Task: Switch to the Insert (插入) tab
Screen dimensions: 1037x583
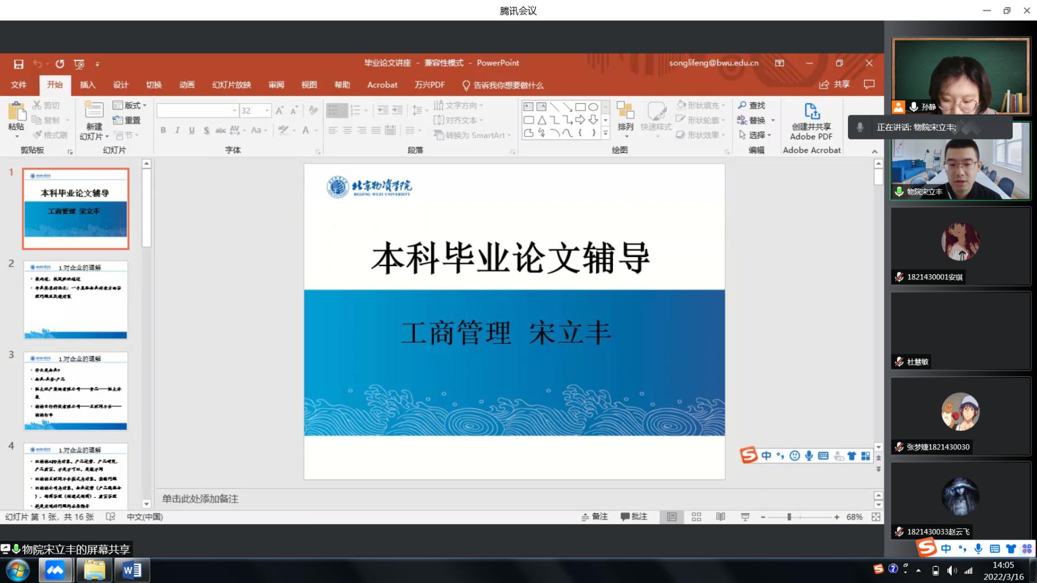Action: [88, 85]
